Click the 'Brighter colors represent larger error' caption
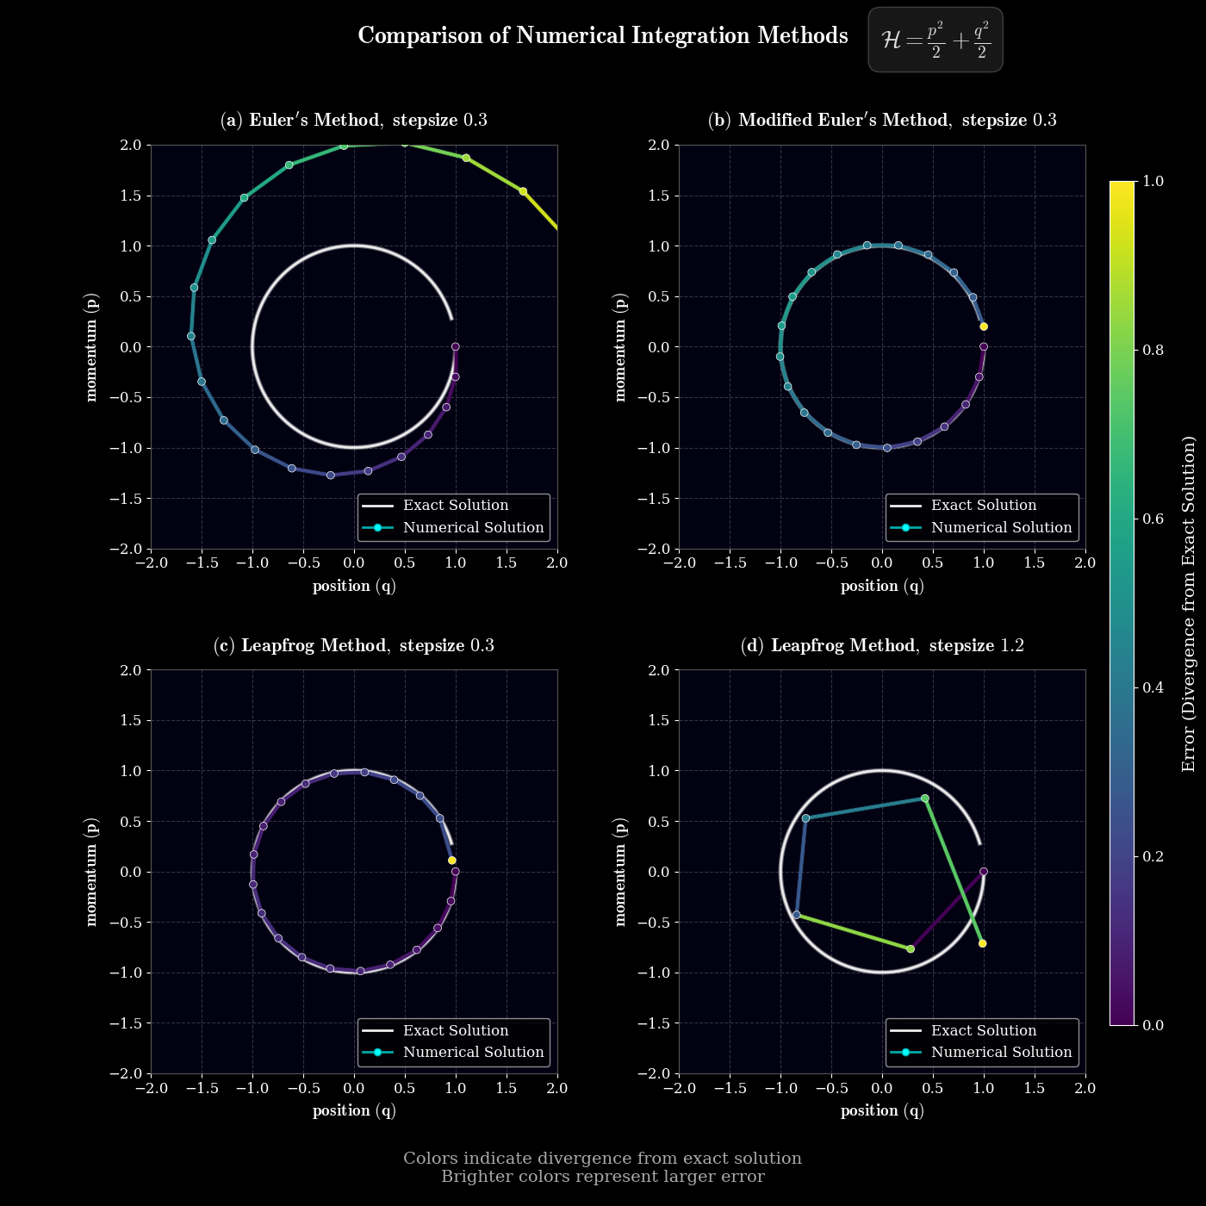This screenshot has width=1206, height=1206. [602, 1177]
